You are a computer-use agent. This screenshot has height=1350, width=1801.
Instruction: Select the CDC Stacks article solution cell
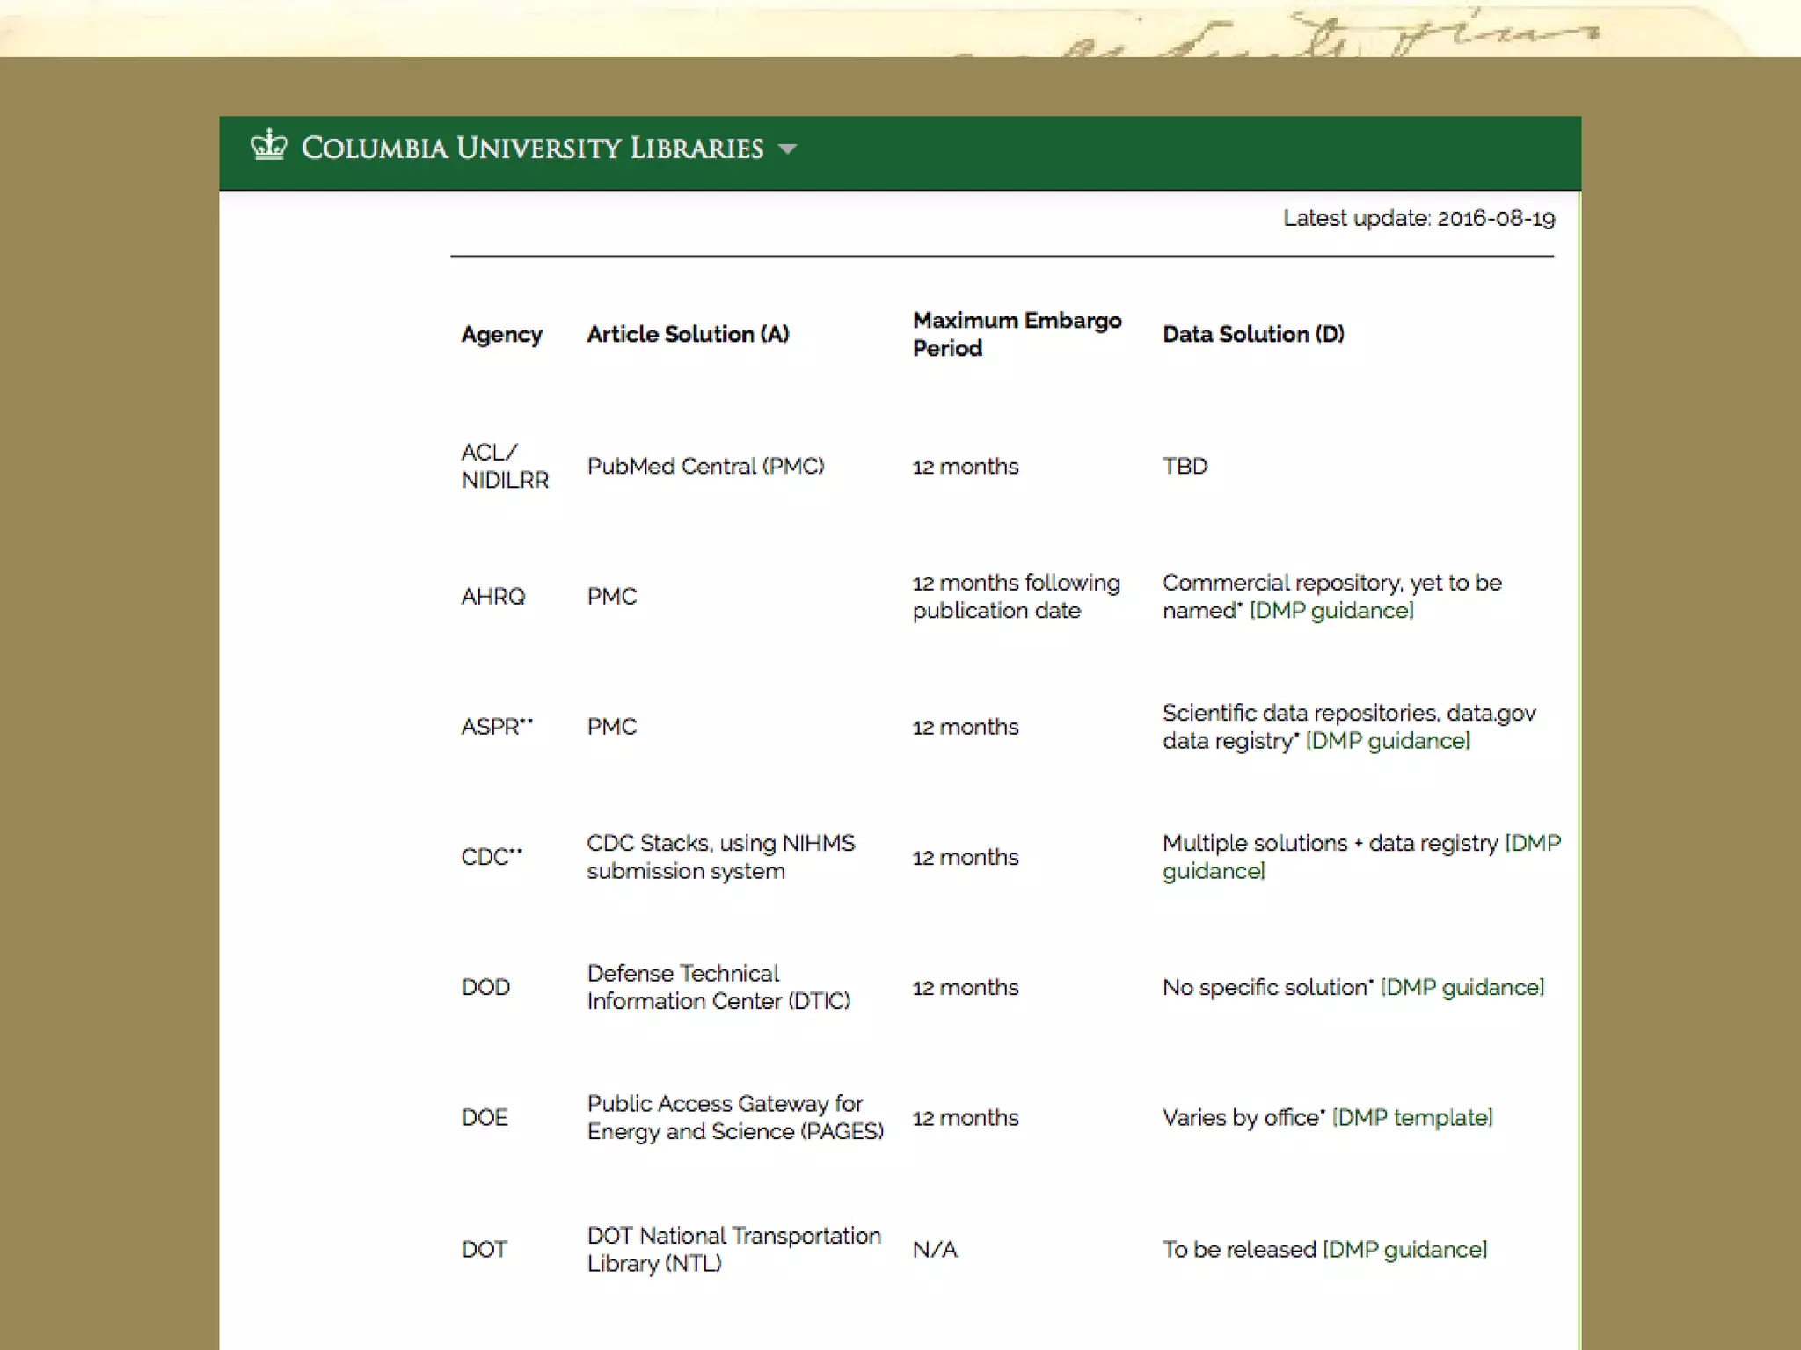[x=720, y=857]
